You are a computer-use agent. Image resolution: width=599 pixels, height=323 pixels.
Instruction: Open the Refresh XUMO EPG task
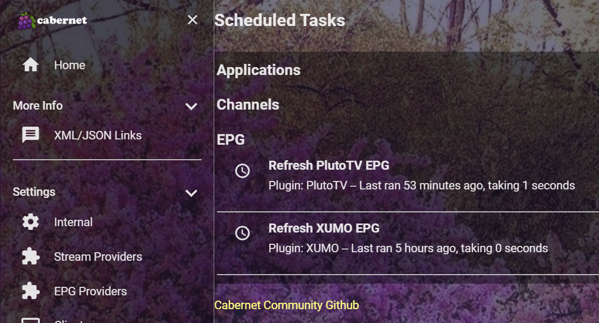324,228
